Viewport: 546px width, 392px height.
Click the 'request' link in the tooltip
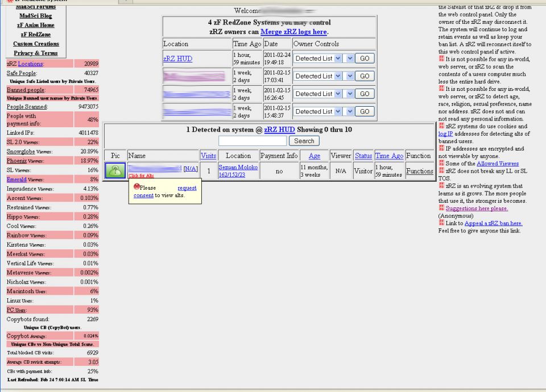point(187,188)
